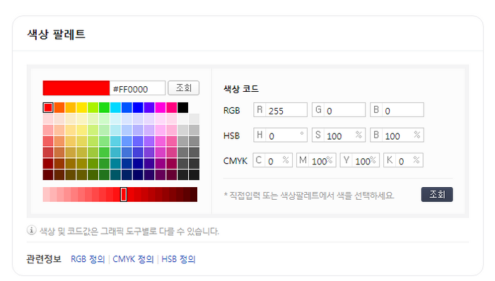Pick the magenta swatch in top palette row
This screenshot has width=495, height=281.
point(161,108)
